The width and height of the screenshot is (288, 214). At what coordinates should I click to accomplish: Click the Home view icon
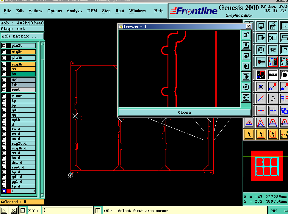tap(273, 26)
